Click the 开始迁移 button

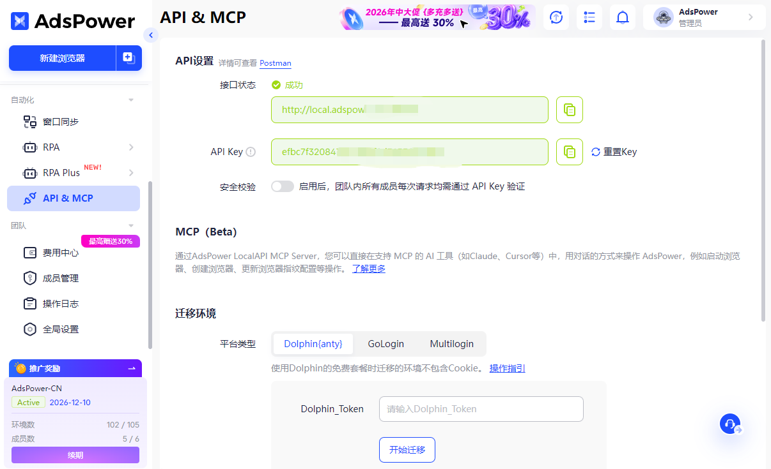click(x=407, y=450)
